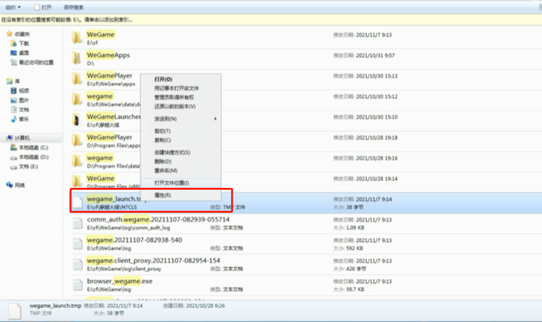
Task: Select 收藏夹 star icon in sidebar
Action: (x=10, y=34)
